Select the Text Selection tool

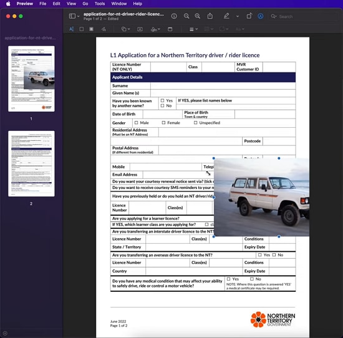click(71, 29)
